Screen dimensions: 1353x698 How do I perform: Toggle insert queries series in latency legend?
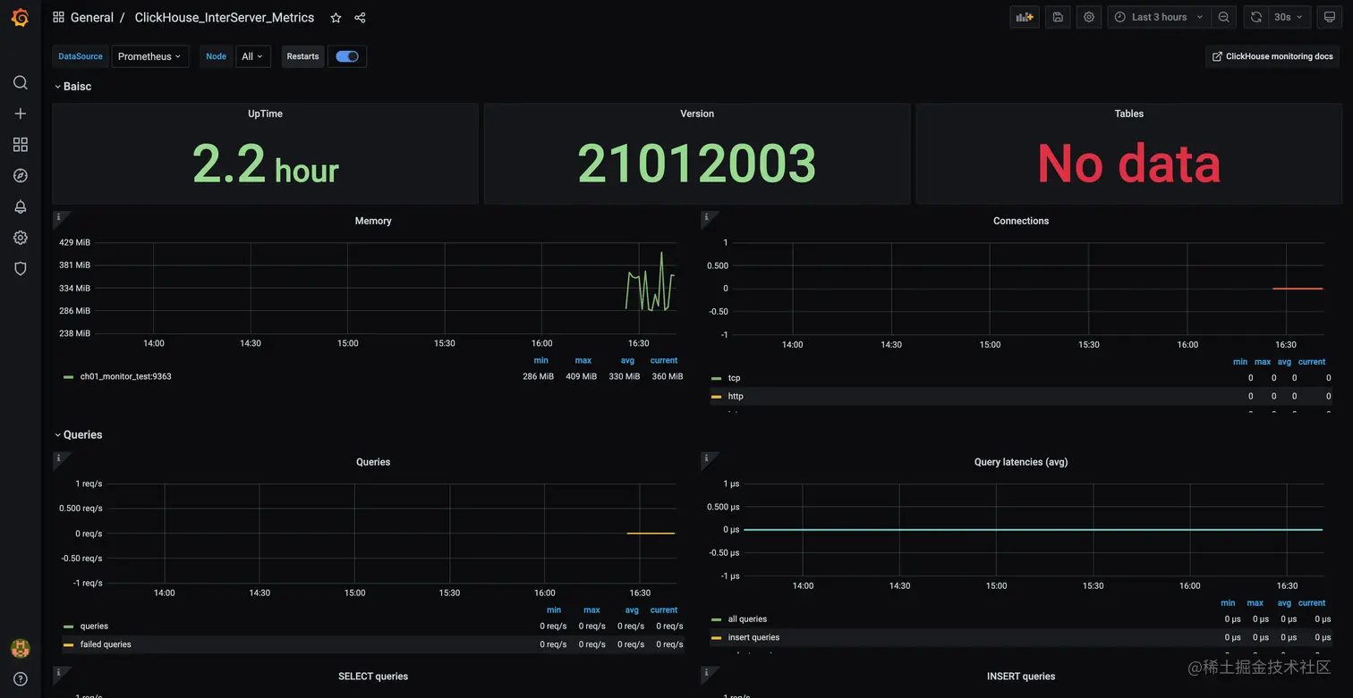pyautogui.click(x=753, y=637)
